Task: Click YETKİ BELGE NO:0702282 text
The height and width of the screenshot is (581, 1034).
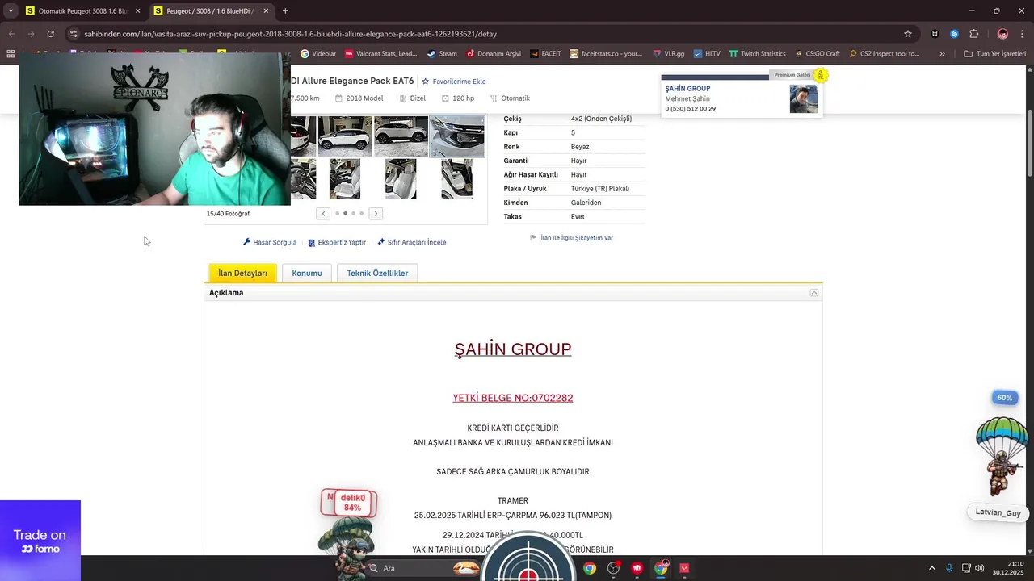Action: (x=513, y=398)
